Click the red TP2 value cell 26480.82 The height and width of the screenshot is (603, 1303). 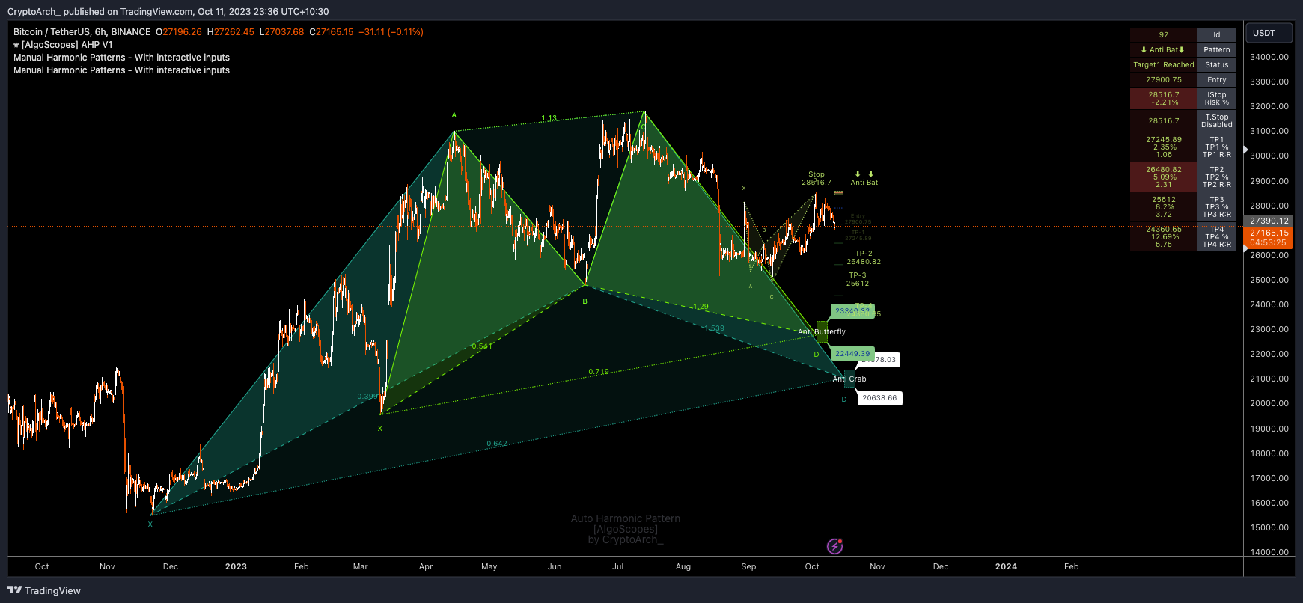[1164, 177]
